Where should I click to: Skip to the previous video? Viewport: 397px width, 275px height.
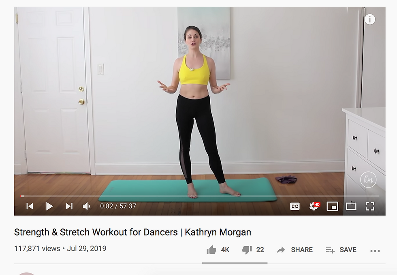tap(30, 207)
